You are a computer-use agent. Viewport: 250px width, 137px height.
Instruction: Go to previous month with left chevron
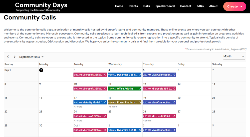click(x=8, y=57)
